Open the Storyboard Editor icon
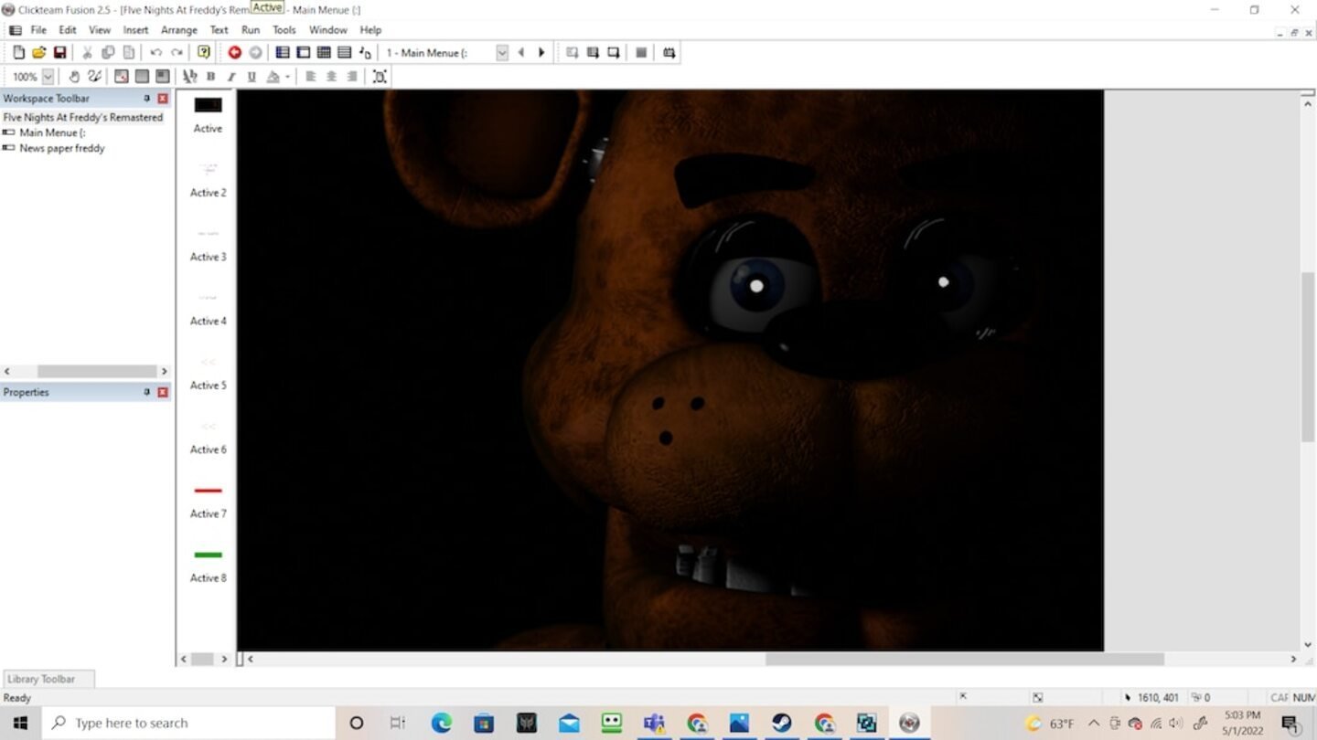Viewport: 1317px width, 740px height. coord(283,53)
